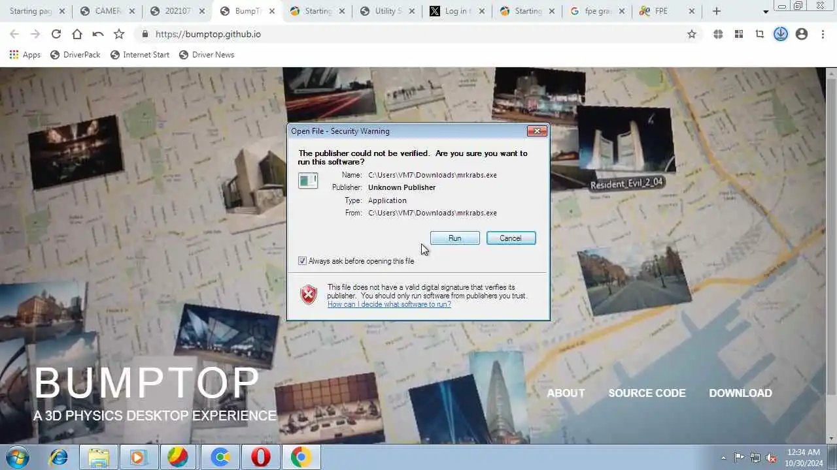The image size is (837, 470).
Task: Open the round extension icon after bookmark star
Action: 718,34
